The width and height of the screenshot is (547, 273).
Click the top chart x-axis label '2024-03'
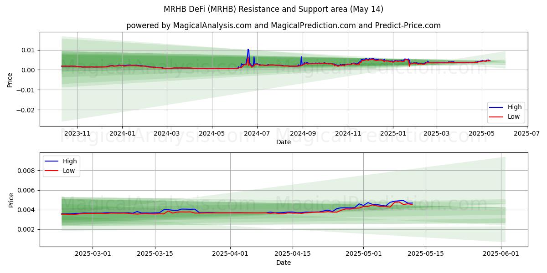[x=167, y=134]
